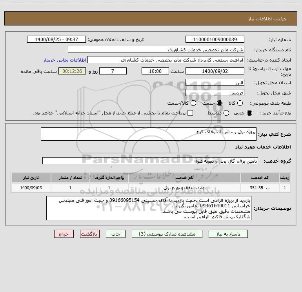Toggle the اسناد خزانه اسلامی payment checkbox
The width and height of the screenshot is (302, 292).
(190, 113)
